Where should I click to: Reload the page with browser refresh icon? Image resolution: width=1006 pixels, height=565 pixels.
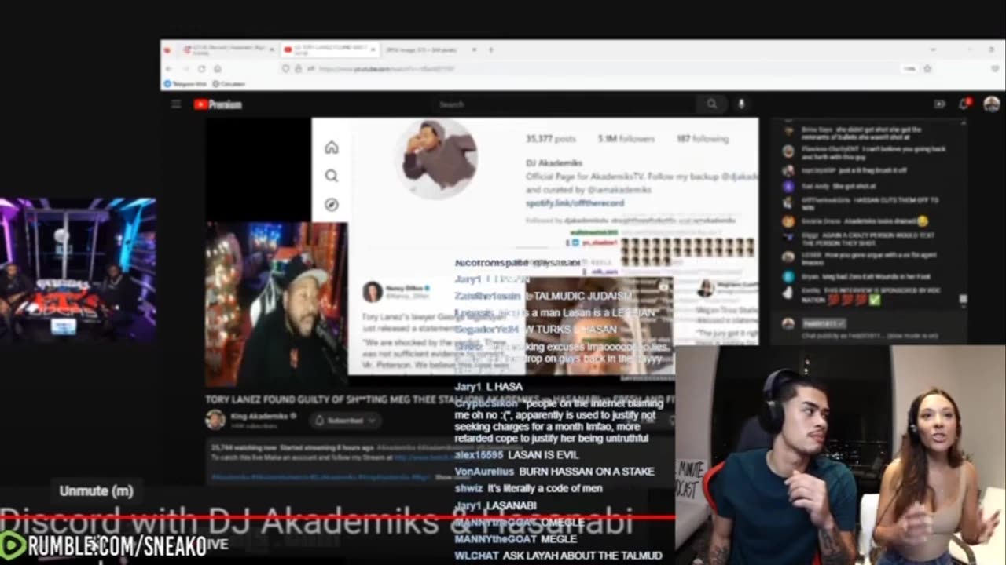[x=200, y=69]
